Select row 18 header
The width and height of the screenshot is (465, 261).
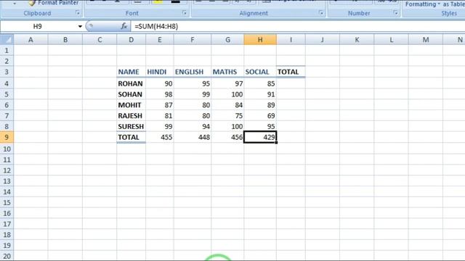point(7,235)
